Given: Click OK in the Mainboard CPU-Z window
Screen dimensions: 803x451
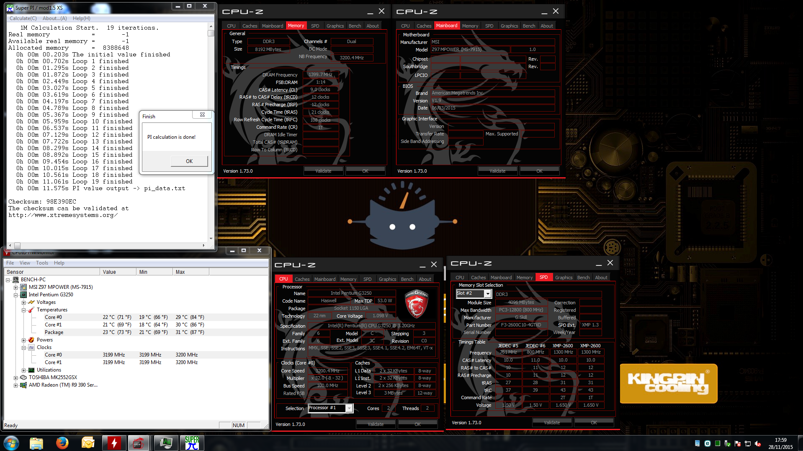Looking at the screenshot, I should tap(539, 171).
